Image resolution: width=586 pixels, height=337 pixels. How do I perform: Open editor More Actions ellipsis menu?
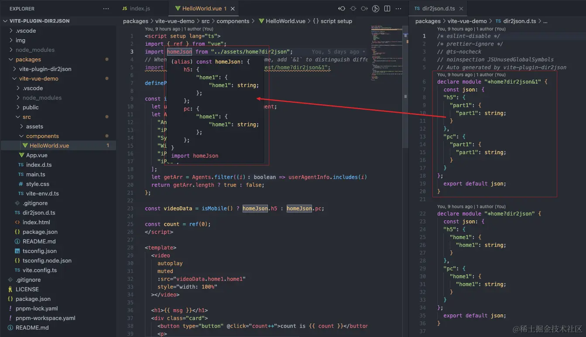[x=399, y=8]
